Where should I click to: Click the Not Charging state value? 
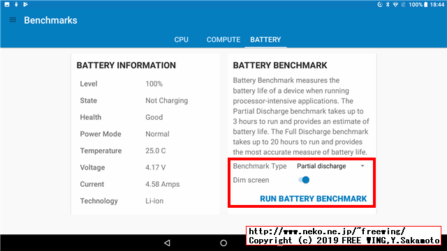coord(167,100)
